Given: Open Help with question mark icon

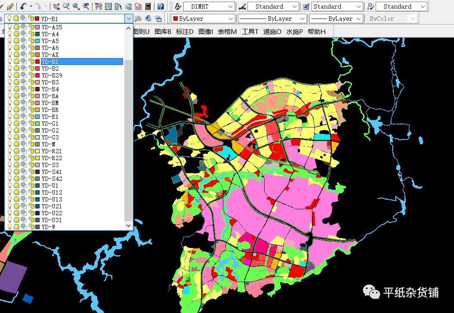Looking at the screenshot, I should tap(161, 6).
